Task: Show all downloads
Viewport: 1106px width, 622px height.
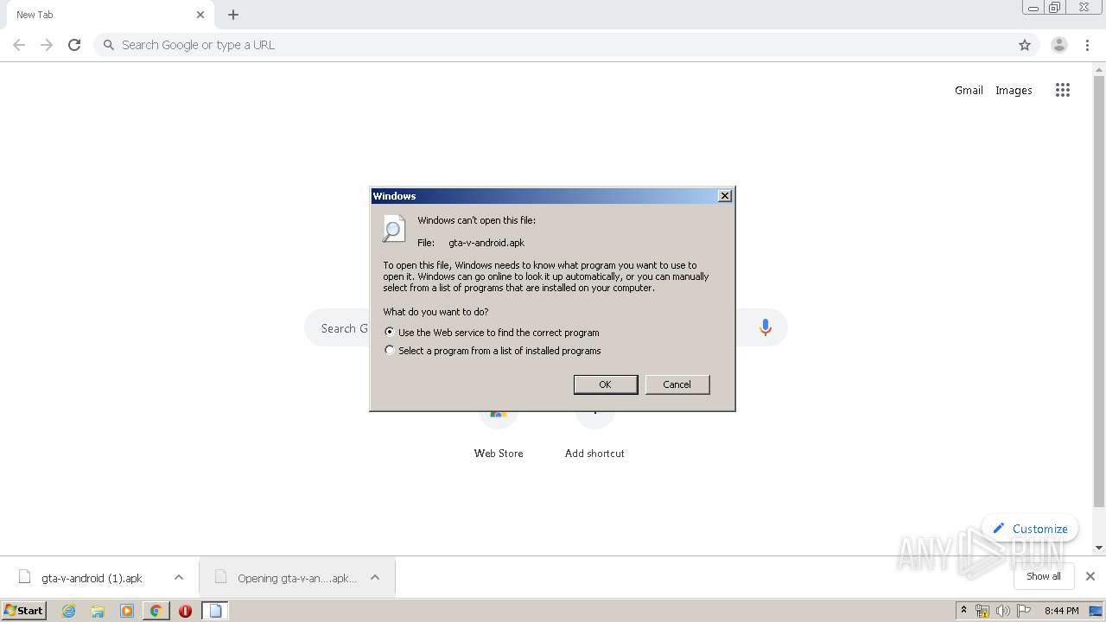Action: (x=1044, y=576)
